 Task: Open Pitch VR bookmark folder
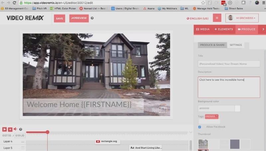[39, 9]
